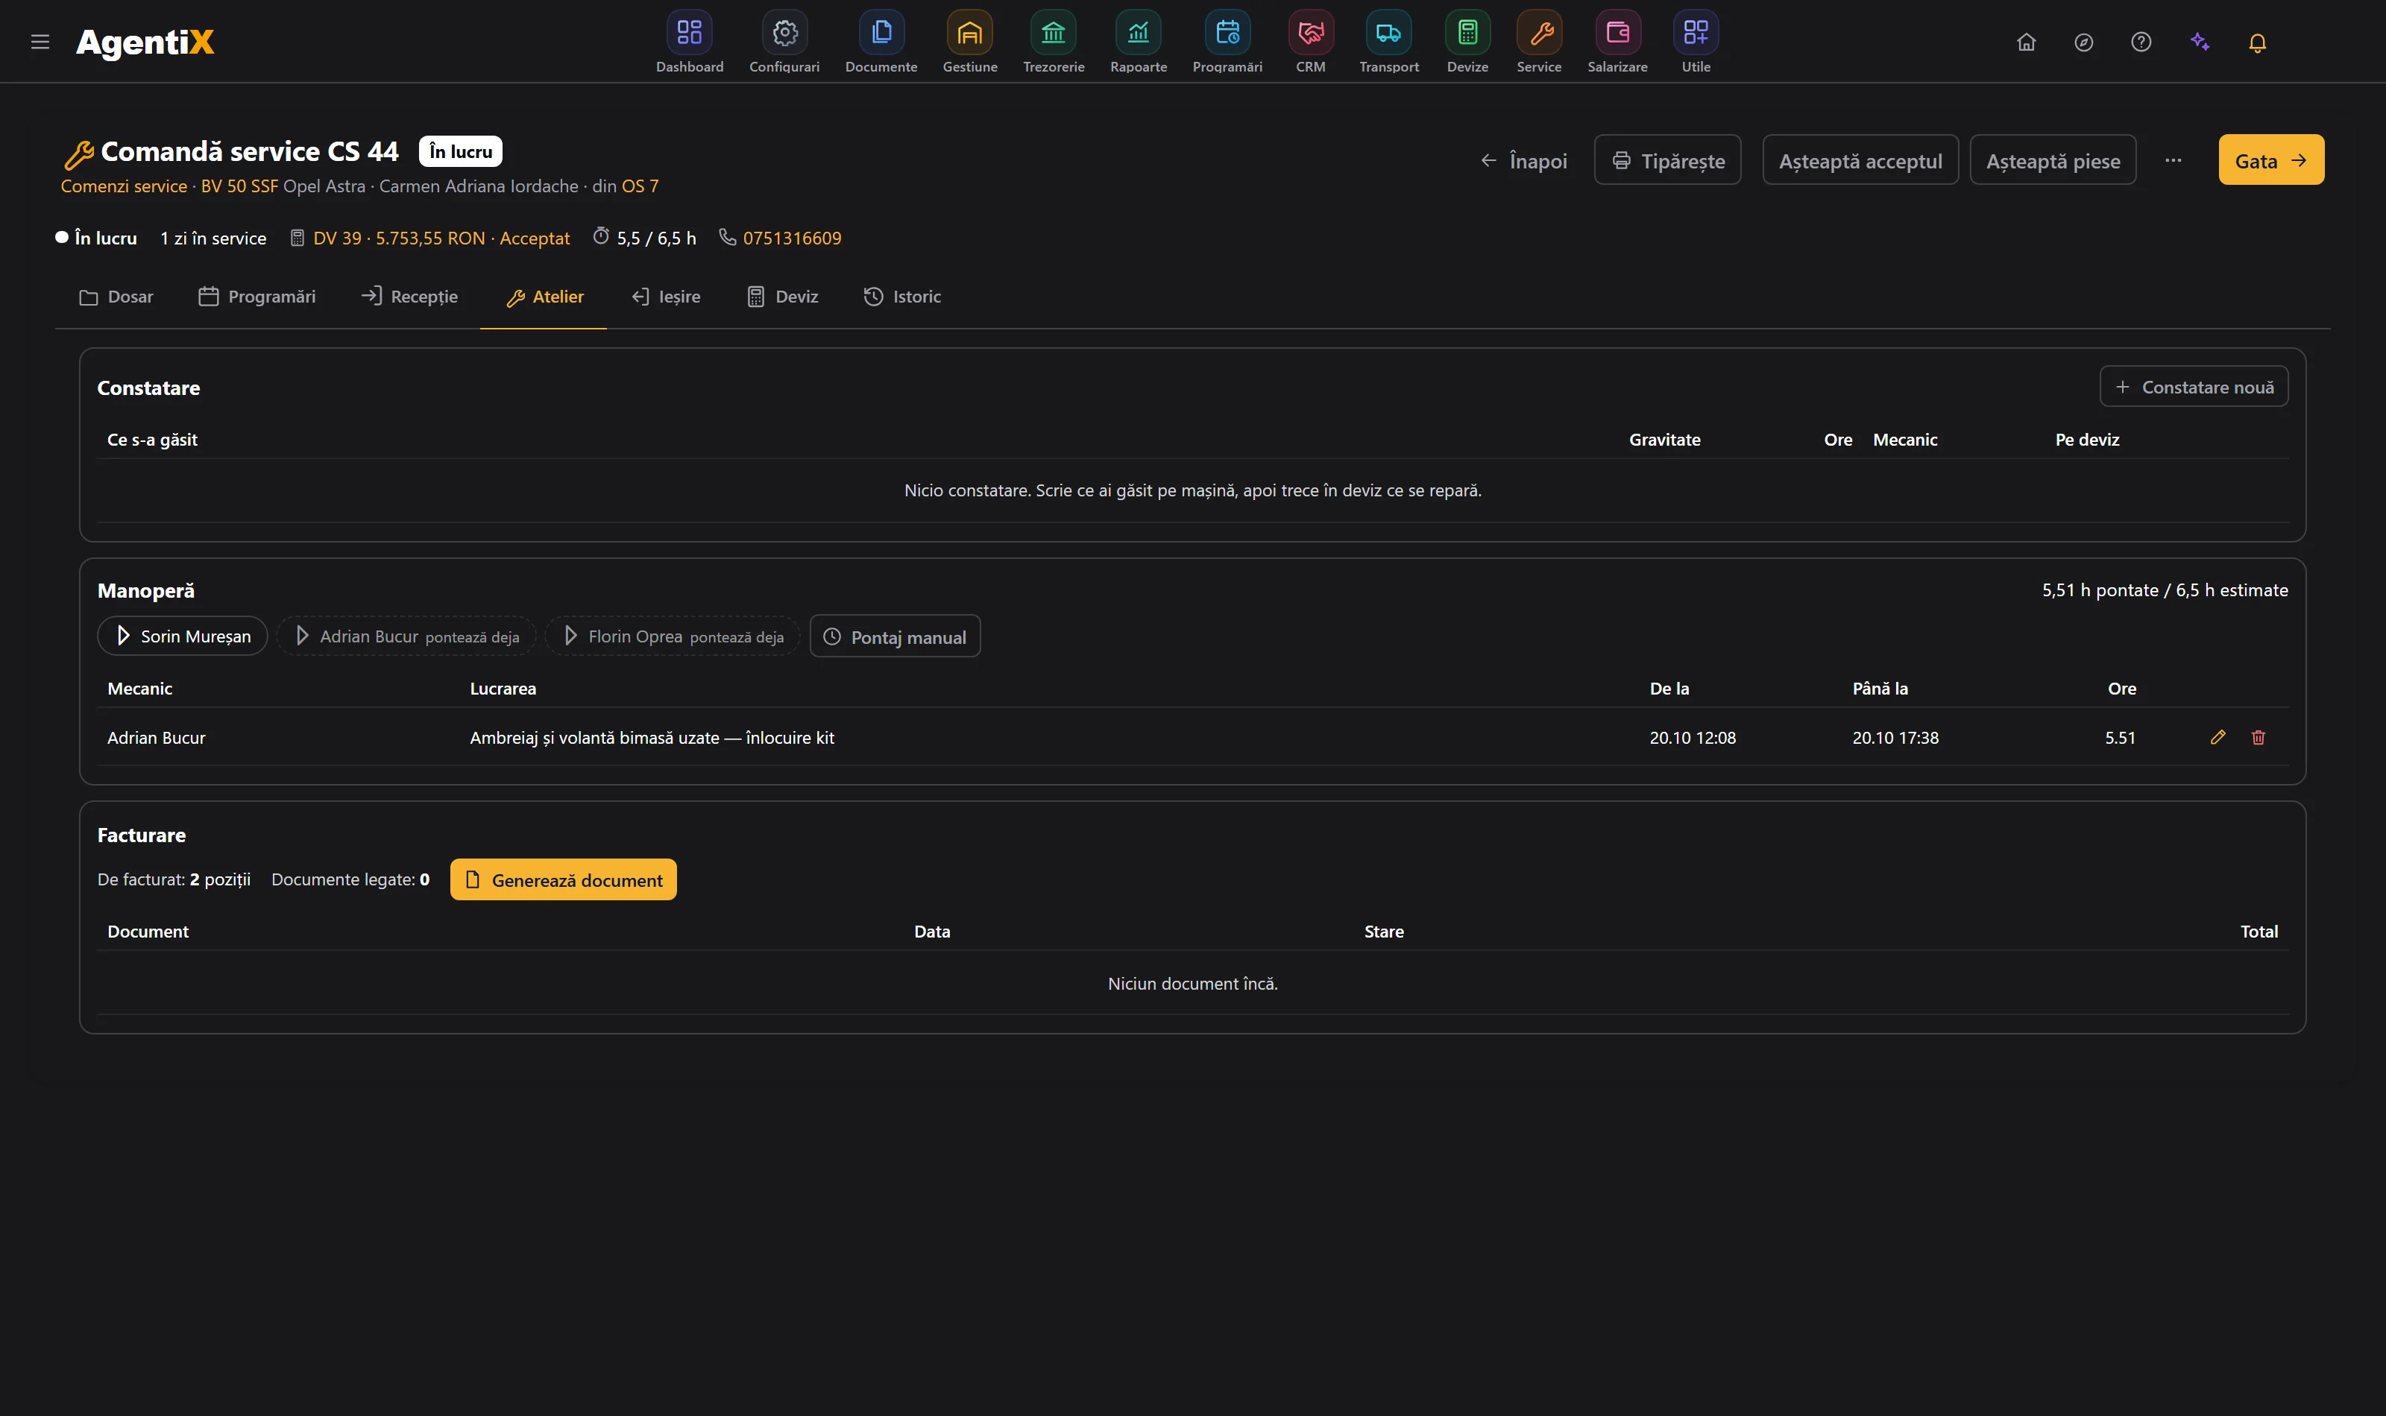
Task: Switch to the Deviz tab
Action: pyautogui.click(x=783, y=297)
